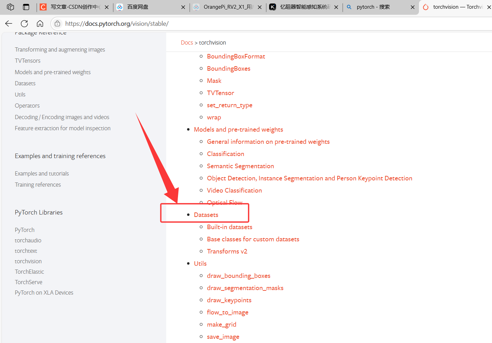492x343 pixels.
Task: Select the torchvision documentation tab
Action: tap(455, 7)
